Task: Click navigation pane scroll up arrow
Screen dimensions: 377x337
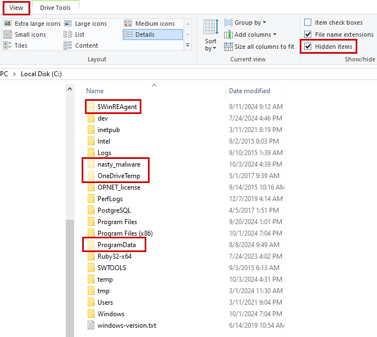Action: [x=70, y=89]
